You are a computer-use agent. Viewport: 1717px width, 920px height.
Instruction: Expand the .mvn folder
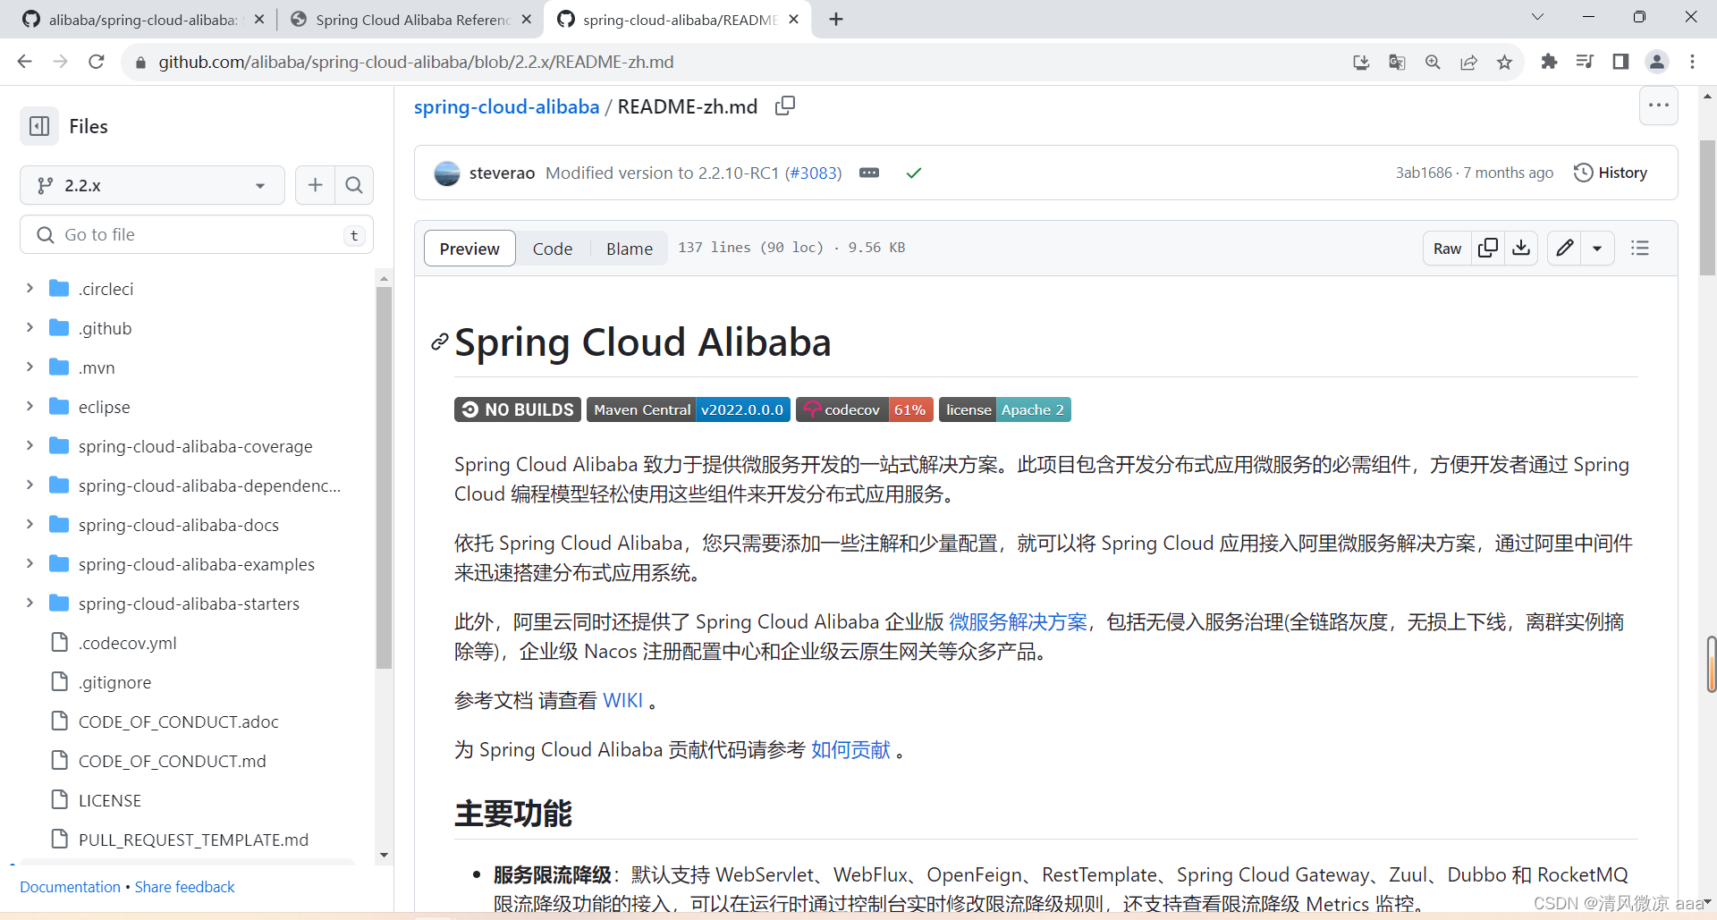click(x=30, y=367)
